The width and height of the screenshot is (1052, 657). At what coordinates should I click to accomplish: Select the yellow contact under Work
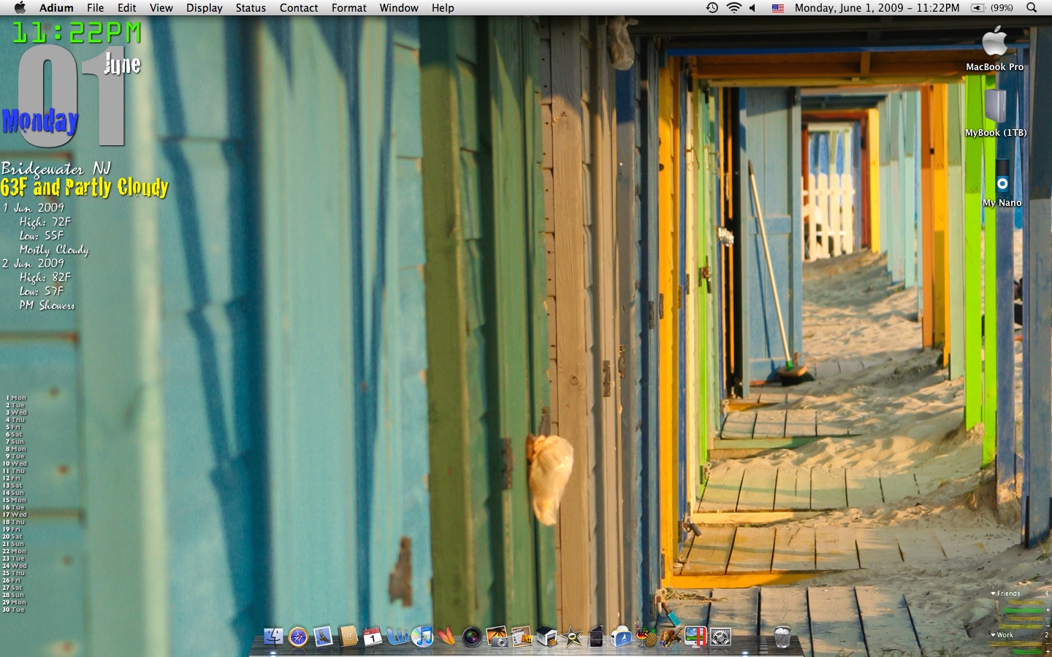[1015, 643]
